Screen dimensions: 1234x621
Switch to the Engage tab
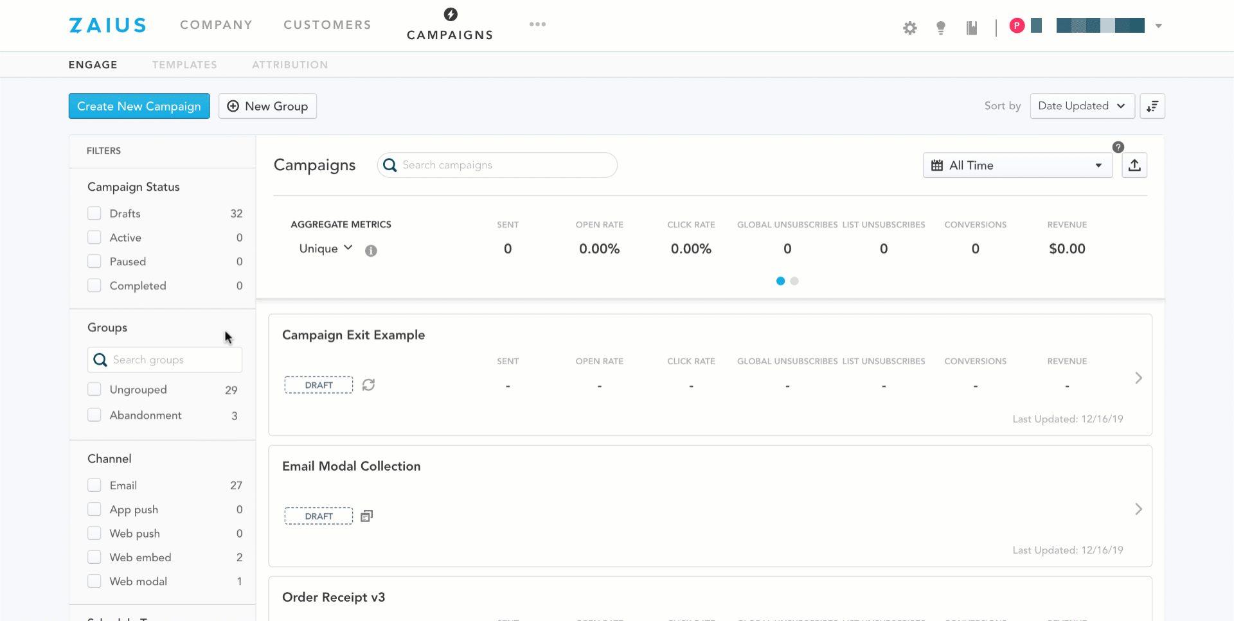pyautogui.click(x=93, y=65)
